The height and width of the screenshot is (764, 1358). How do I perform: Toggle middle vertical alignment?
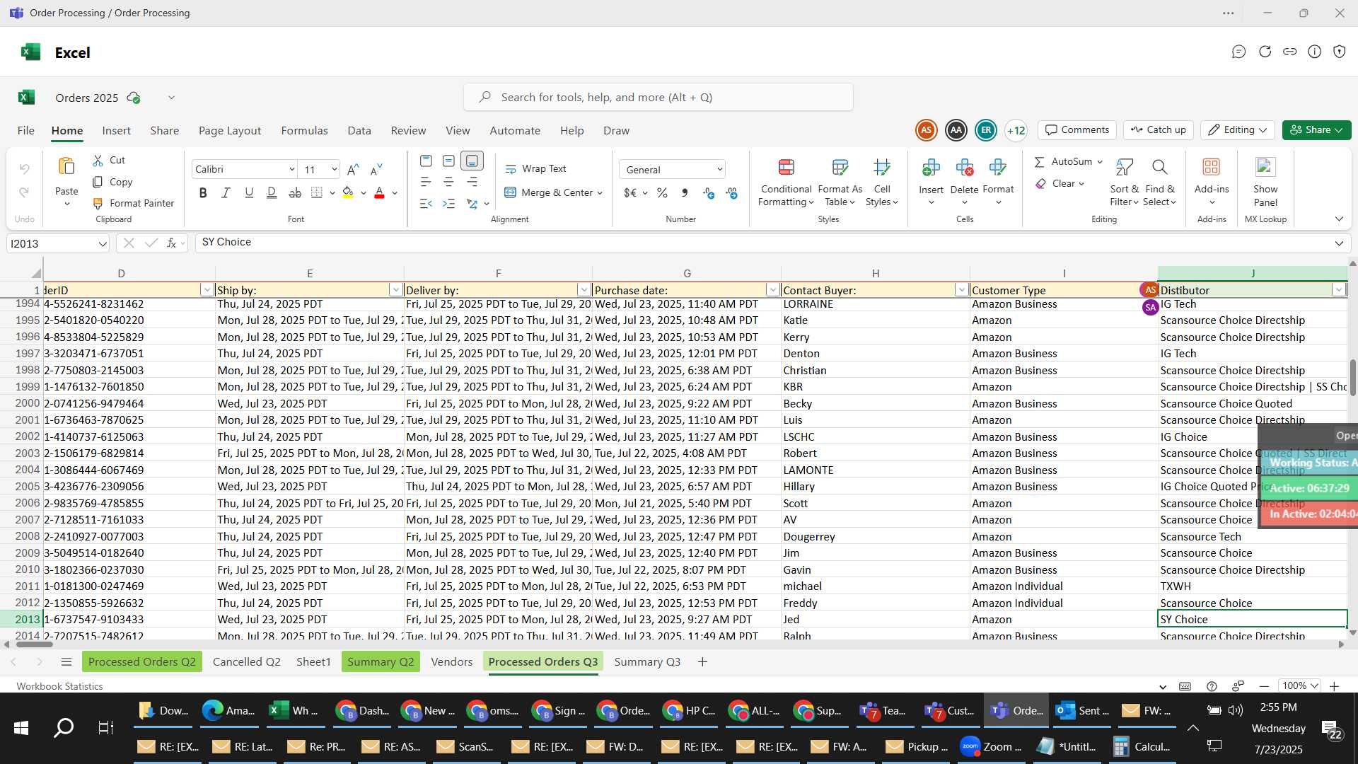point(448,161)
